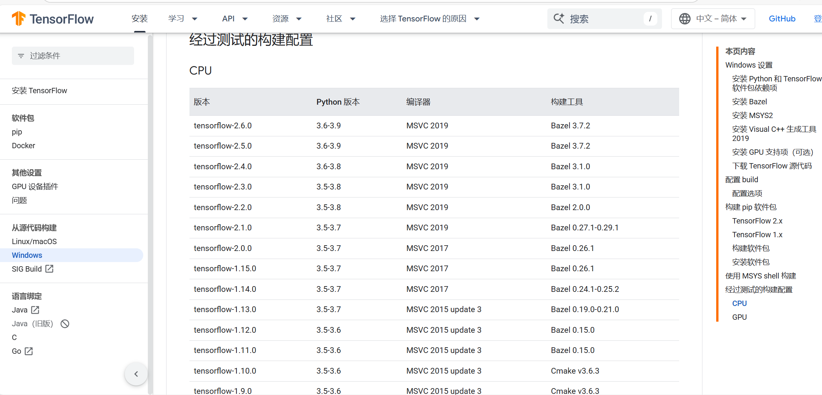
Task: Click the TensorFlow logo icon
Action: coord(18,18)
